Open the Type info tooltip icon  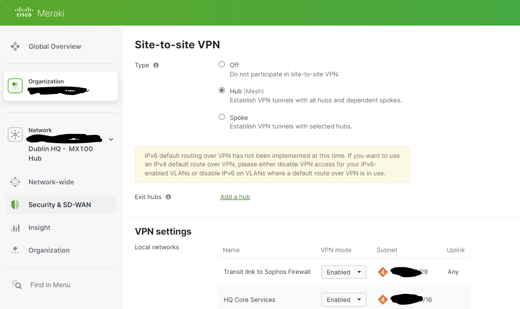(x=156, y=64)
